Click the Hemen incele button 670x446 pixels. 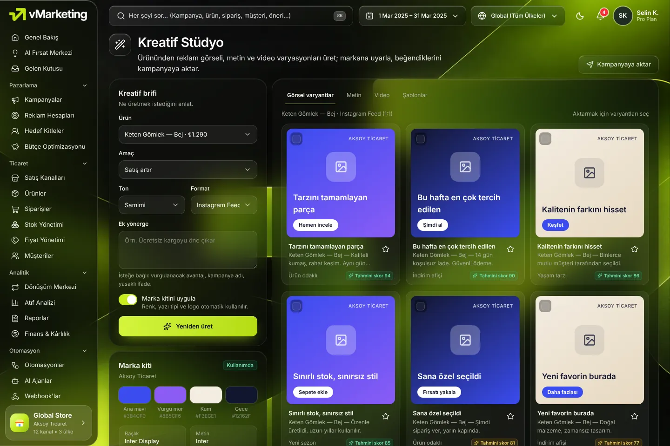[315, 225]
